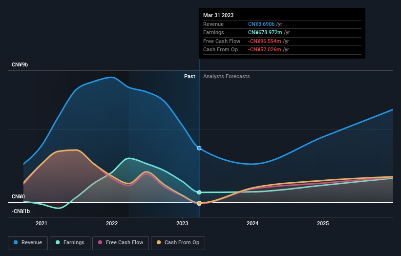Screen dimensions: 401x256
Task: Select the 2023 x-axis label
Action: [x=182, y=224]
